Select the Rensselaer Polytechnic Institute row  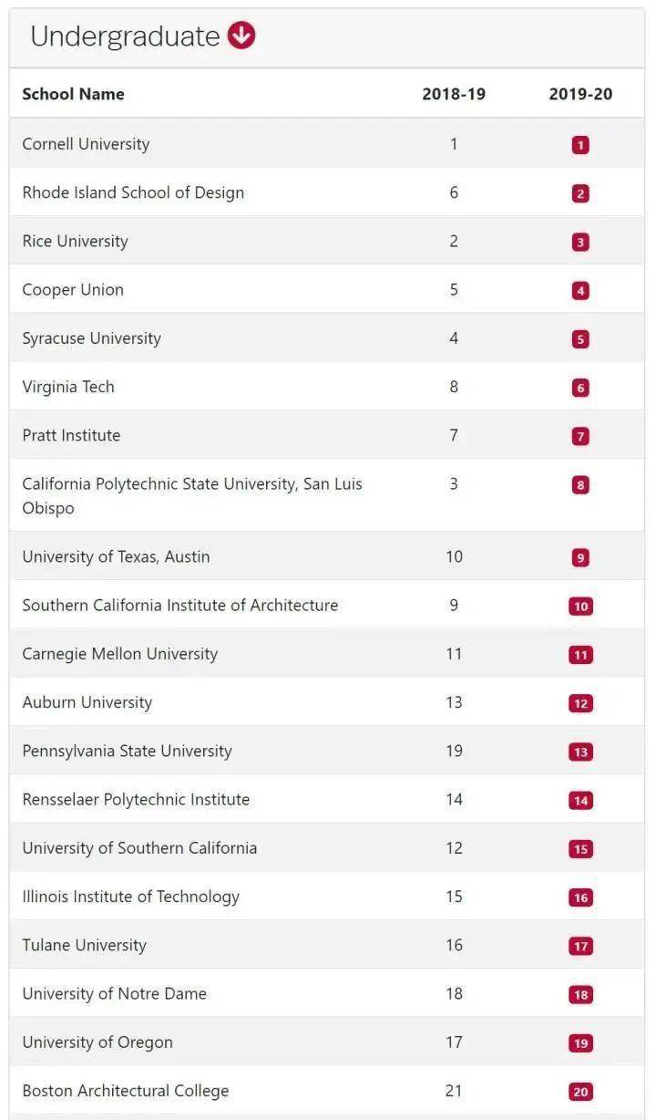click(136, 800)
